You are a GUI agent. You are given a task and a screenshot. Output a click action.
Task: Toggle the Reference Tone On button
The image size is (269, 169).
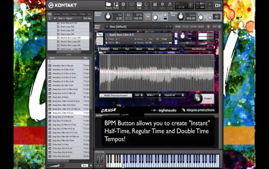[x=210, y=18]
